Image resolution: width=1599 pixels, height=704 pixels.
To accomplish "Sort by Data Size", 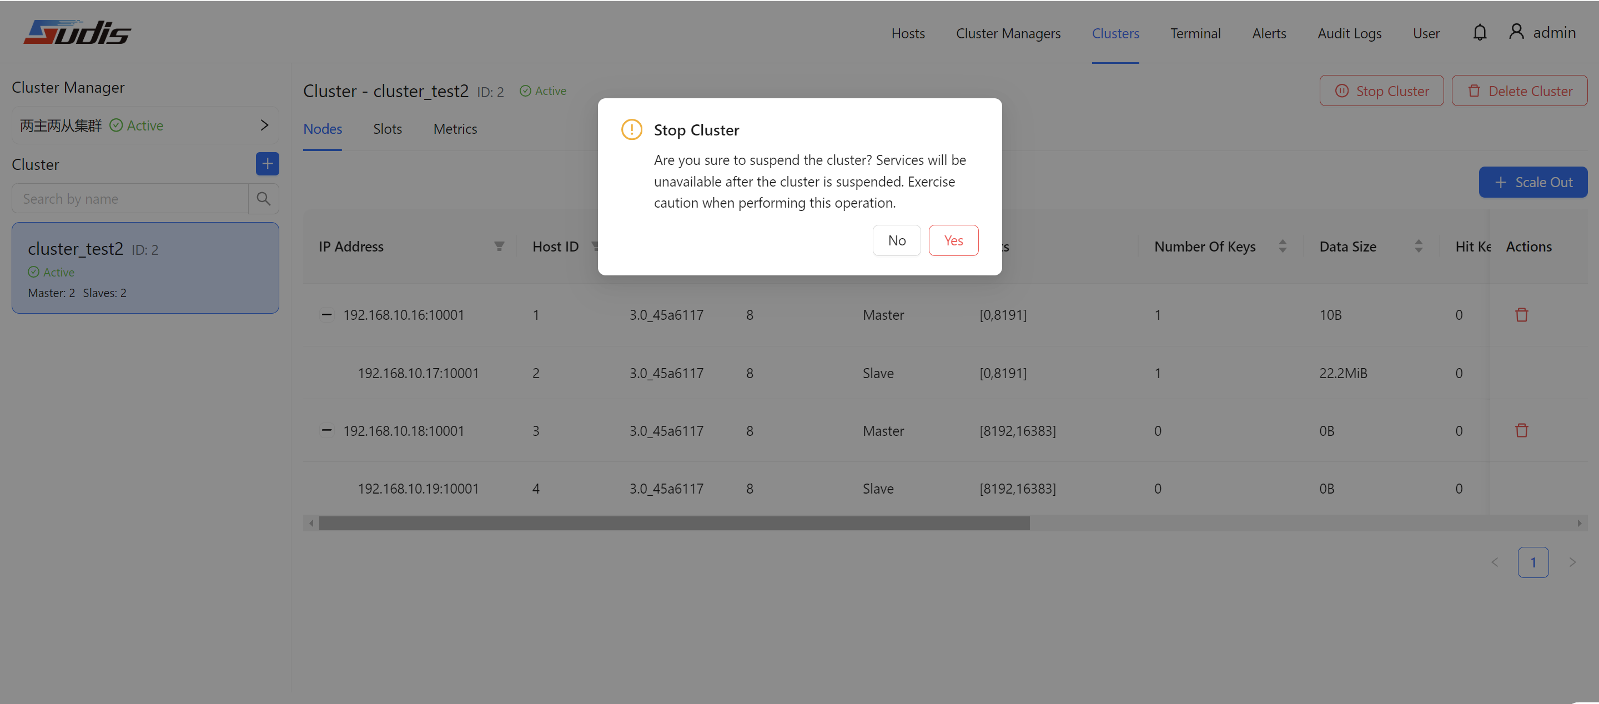I will point(1419,247).
